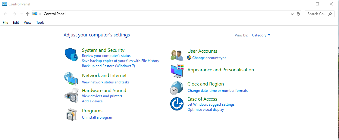Screen dimensions: 339x140
Task: Click Optimise visual display
Action: point(206,110)
